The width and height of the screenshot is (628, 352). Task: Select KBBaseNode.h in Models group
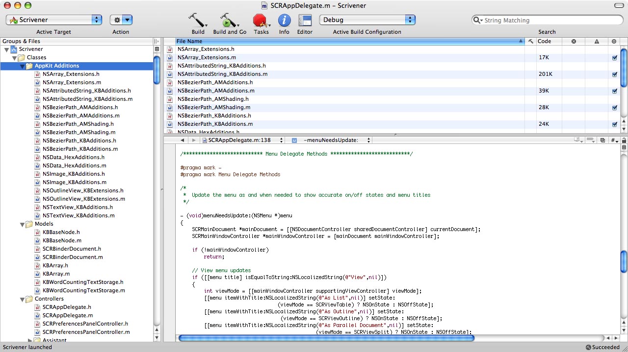pyautogui.click(x=61, y=233)
